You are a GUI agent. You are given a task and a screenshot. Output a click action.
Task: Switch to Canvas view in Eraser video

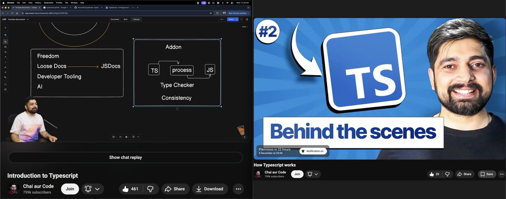(136, 19)
